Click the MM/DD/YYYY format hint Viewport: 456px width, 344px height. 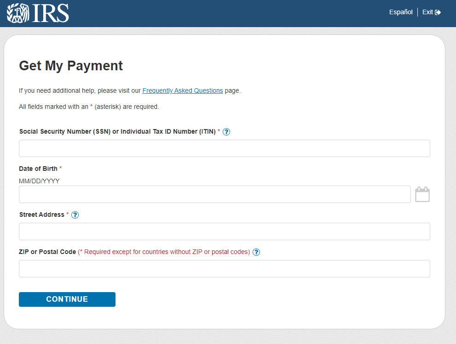click(39, 181)
